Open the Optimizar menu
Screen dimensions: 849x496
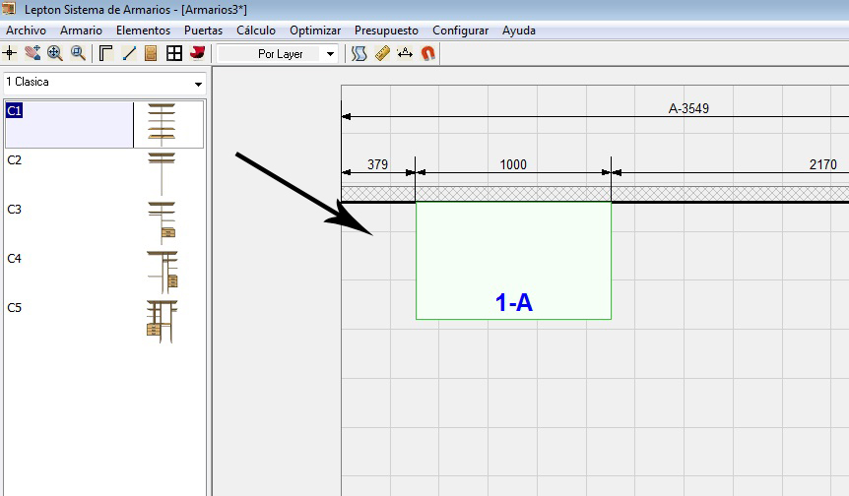click(315, 31)
